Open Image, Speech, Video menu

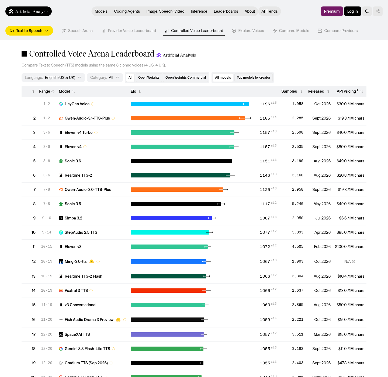165,11
